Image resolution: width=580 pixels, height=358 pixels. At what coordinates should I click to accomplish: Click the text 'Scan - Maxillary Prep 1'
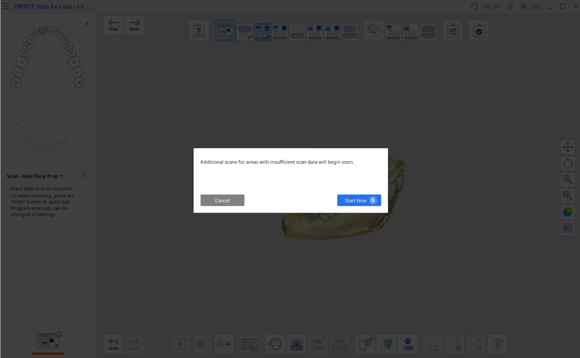[34, 176]
